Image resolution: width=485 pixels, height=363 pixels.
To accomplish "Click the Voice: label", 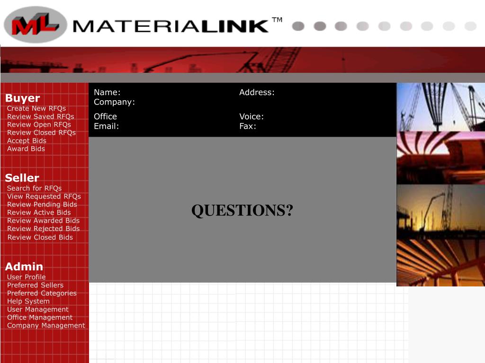I will 251,116.
